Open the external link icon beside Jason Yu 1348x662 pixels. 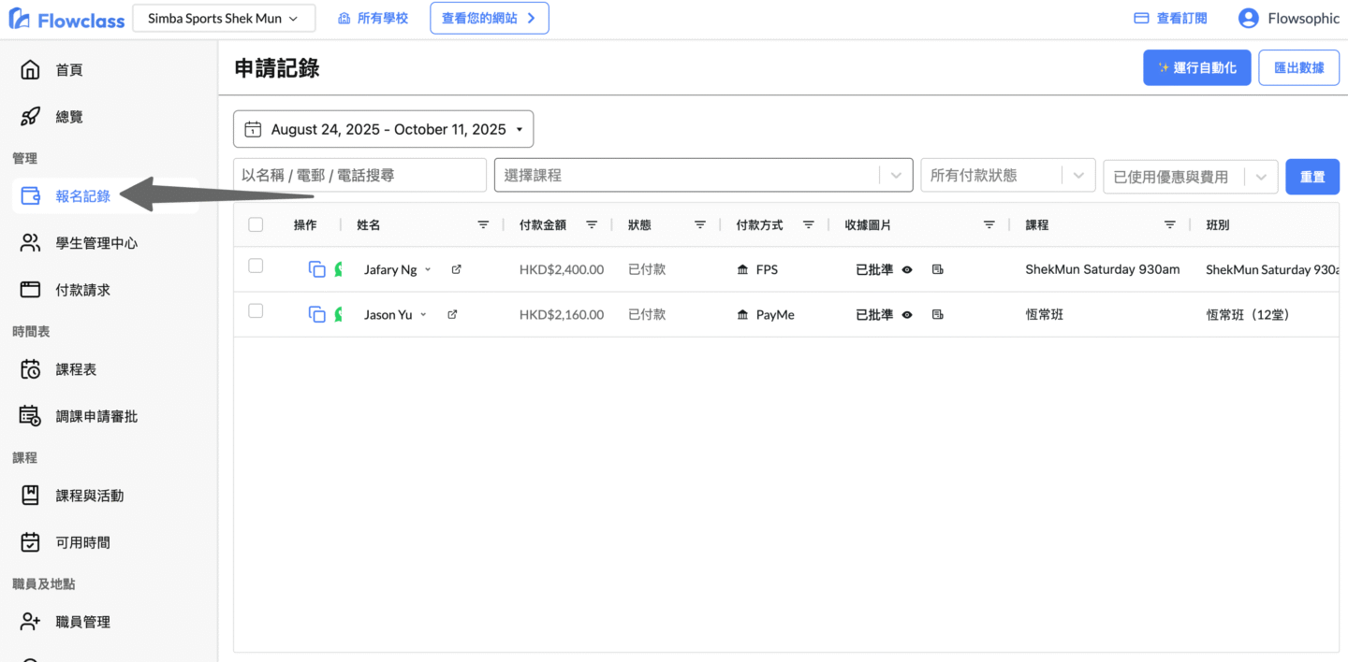(452, 315)
